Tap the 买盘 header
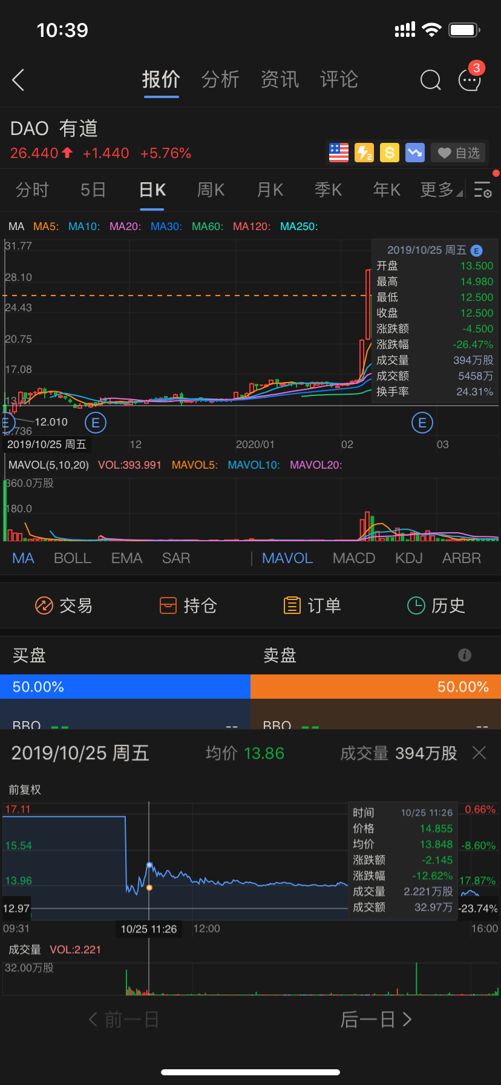 (x=29, y=655)
